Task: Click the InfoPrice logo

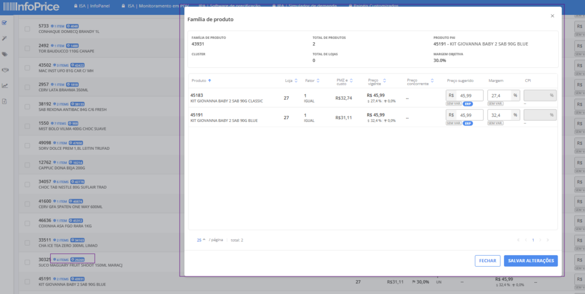Action: (x=31, y=6)
